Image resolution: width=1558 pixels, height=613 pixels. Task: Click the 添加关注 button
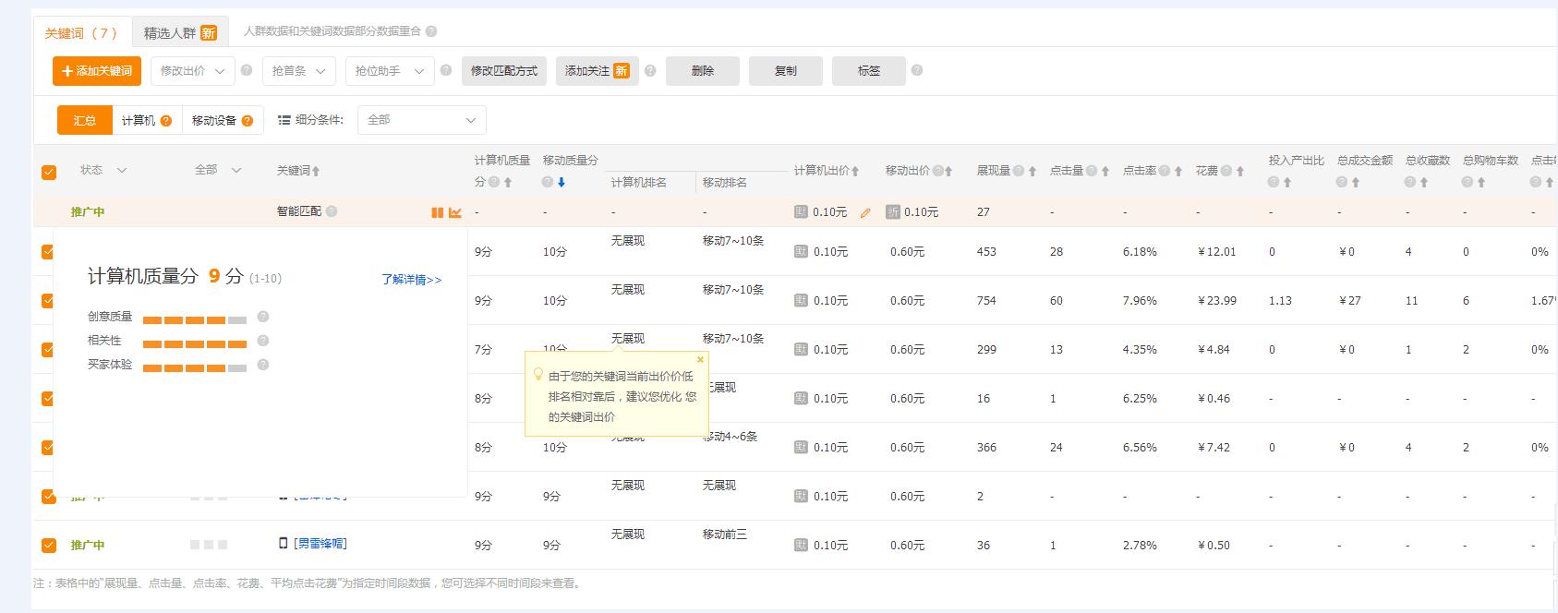598,71
